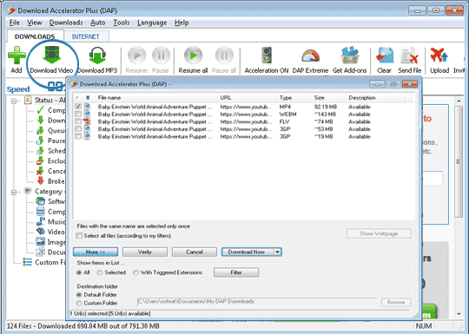Click the Download Now button
Screen dimensions: 469x334
248,252
